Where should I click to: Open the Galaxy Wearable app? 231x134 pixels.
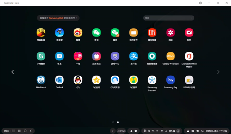click(171, 56)
